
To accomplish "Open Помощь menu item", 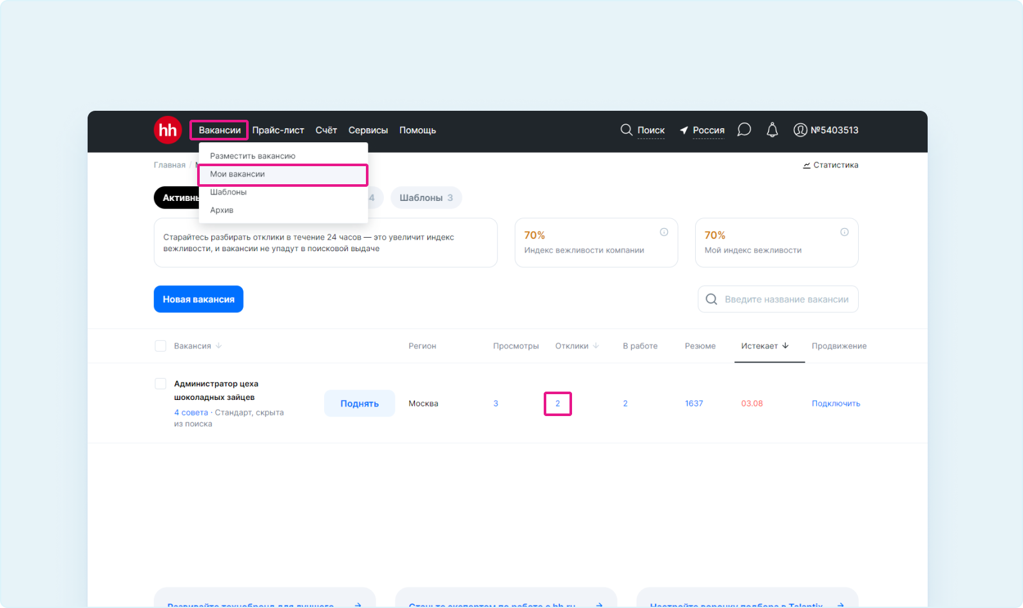I will (x=417, y=130).
